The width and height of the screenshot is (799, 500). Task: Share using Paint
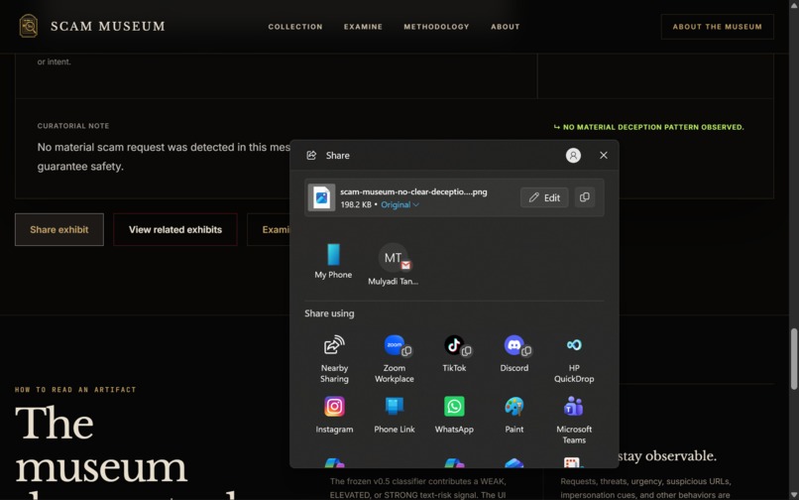[x=514, y=415]
